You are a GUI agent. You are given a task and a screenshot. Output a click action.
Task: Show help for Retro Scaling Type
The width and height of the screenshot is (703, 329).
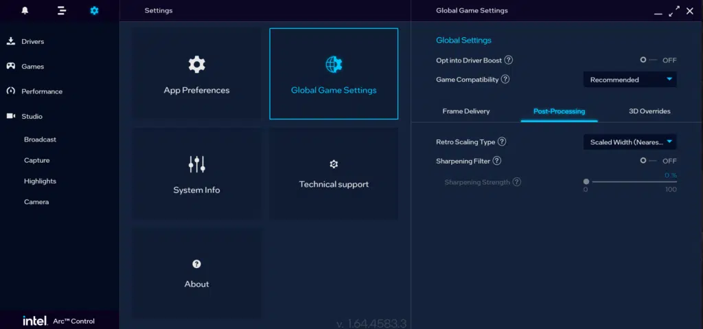click(x=502, y=141)
